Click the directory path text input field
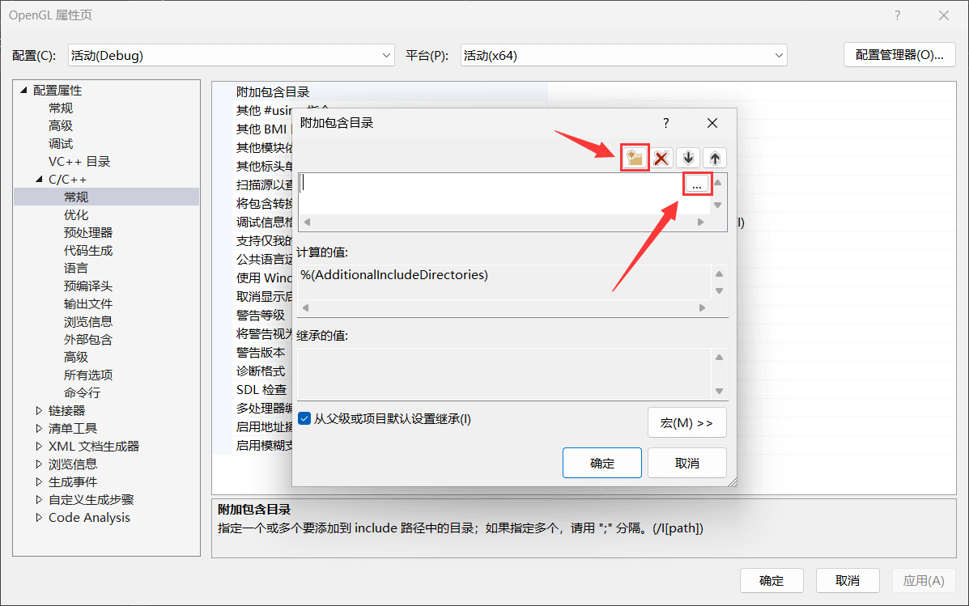Viewport: 969px width, 606px height. click(x=491, y=184)
